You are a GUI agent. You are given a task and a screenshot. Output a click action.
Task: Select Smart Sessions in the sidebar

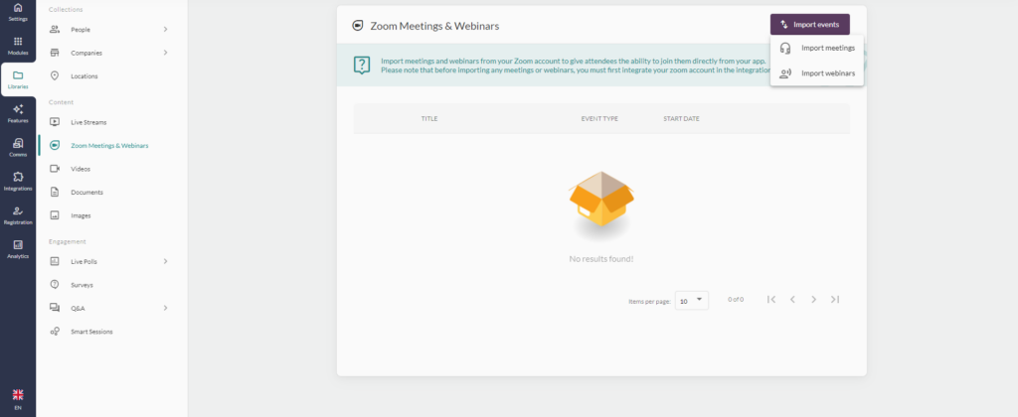[x=91, y=331]
